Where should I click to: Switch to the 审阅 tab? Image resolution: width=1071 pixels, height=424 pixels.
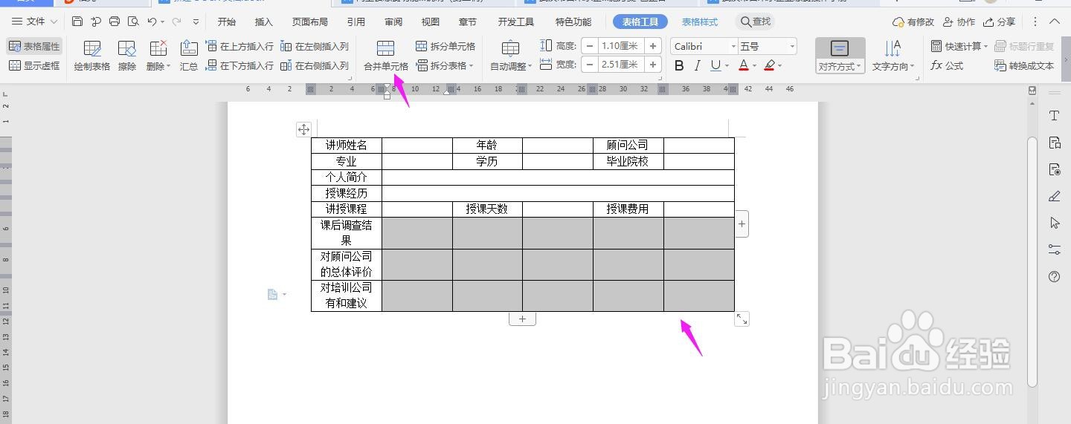[393, 22]
